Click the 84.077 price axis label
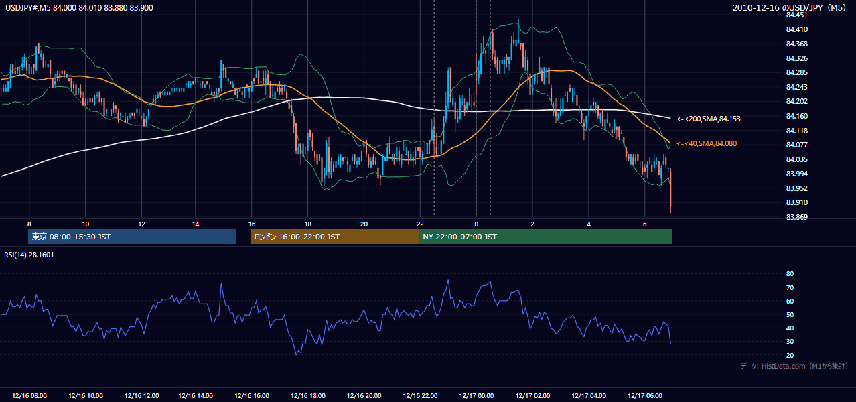 [x=796, y=145]
